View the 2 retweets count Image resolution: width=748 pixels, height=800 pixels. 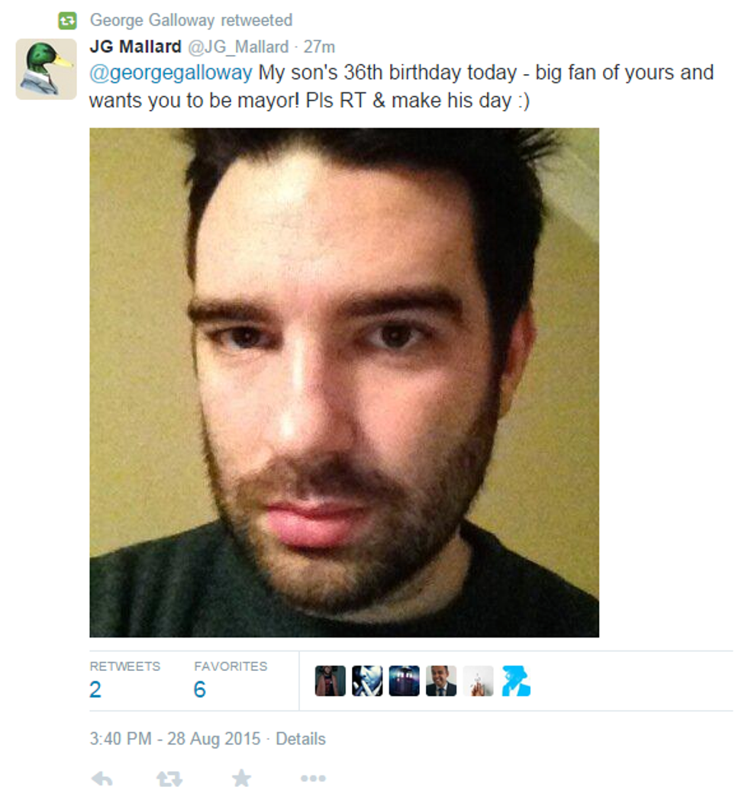pos(95,689)
